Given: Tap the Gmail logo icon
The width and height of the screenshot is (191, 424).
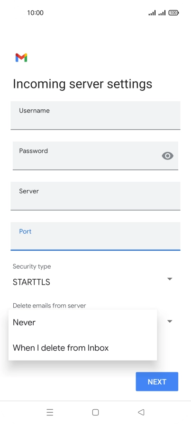Looking at the screenshot, I should (21, 58).
